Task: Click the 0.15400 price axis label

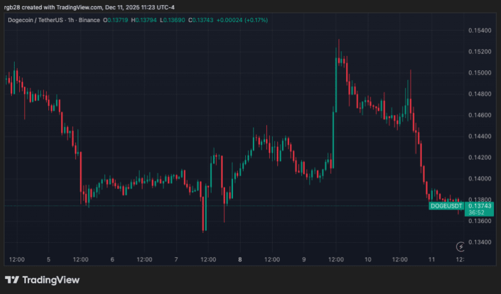Action: [479, 31]
